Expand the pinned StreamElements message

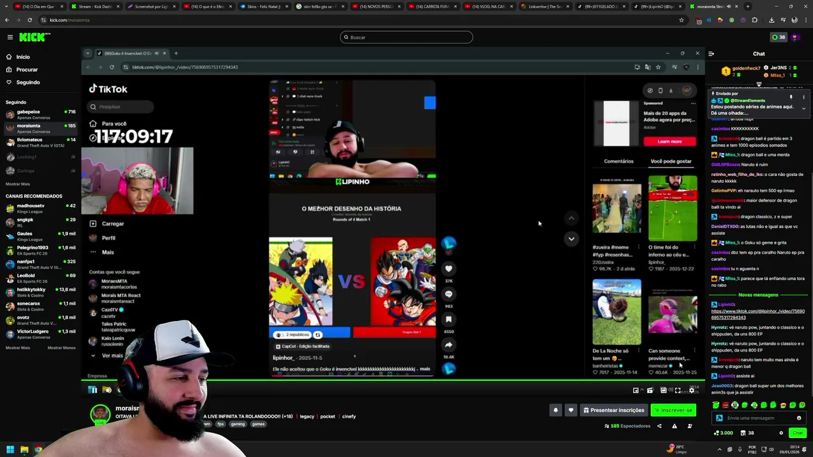point(803,109)
